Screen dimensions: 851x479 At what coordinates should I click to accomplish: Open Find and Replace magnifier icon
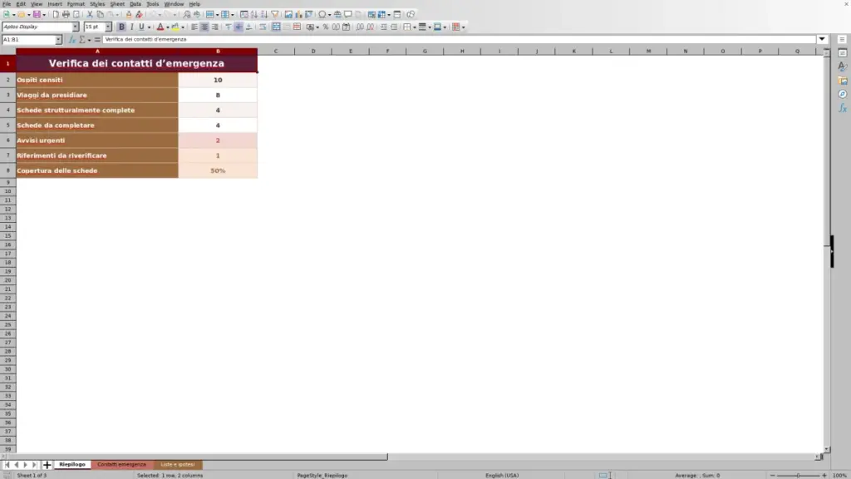pos(187,14)
